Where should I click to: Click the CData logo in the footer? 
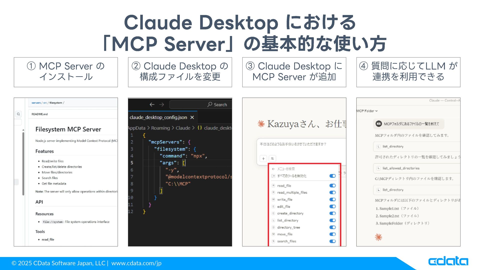tap(448, 261)
